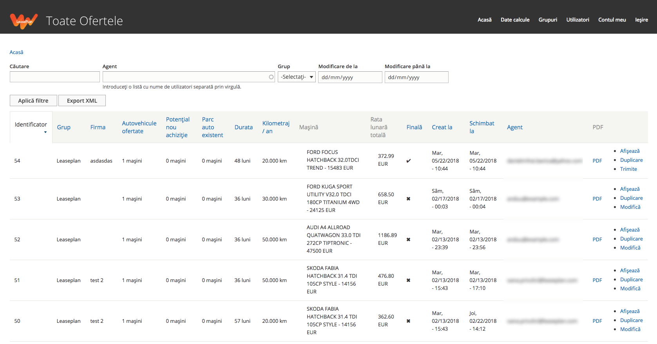The image size is (657, 344).
Task: Click the Export XML button
Action: 82,101
